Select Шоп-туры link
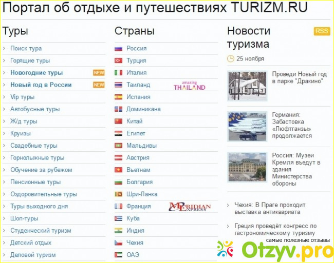The width and height of the screenshot is (334, 263). [x=24, y=218]
